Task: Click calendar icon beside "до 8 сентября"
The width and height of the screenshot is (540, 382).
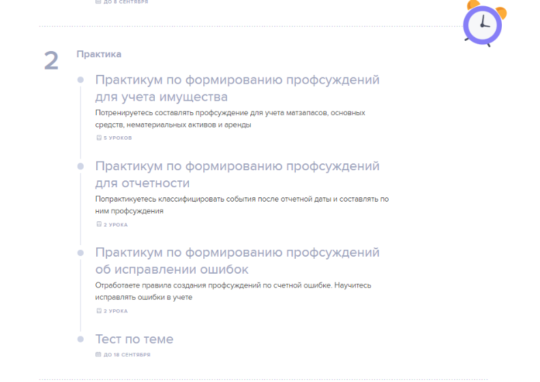Action: (99, 2)
